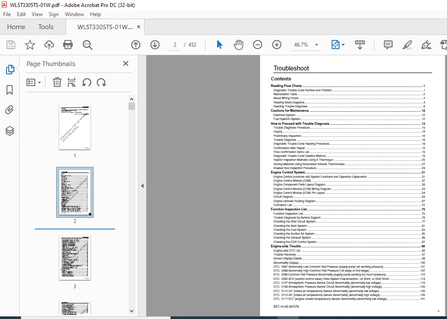Rotate page counterclockwise
This screenshot has width=447, height=319.
click(87, 83)
